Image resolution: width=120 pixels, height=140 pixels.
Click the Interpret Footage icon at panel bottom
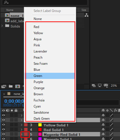click(4, 86)
